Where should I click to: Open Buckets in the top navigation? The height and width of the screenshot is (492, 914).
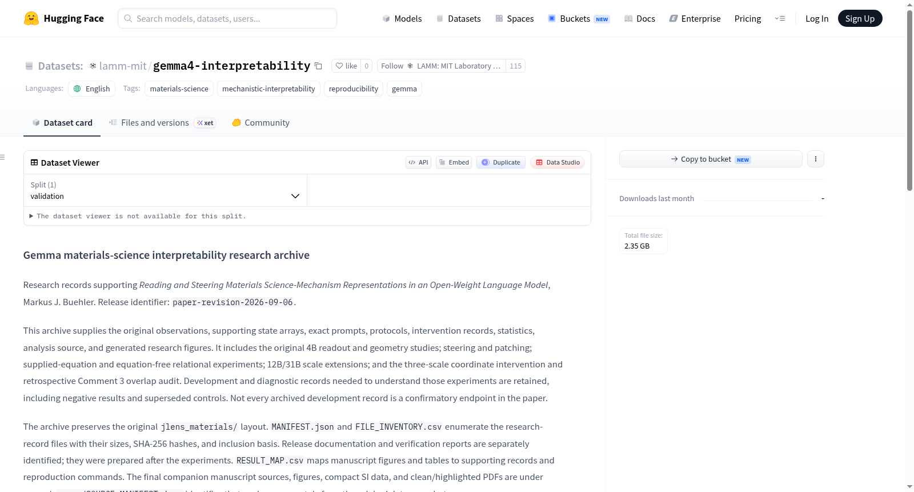click(579, 18)
